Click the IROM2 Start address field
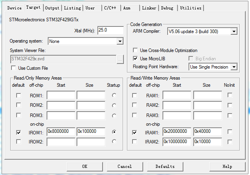This screenshot has height=175, width=250. point(61,142)
